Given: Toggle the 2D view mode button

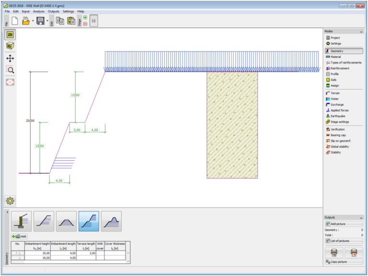Looking at the screenshot, I should [10, 34].
